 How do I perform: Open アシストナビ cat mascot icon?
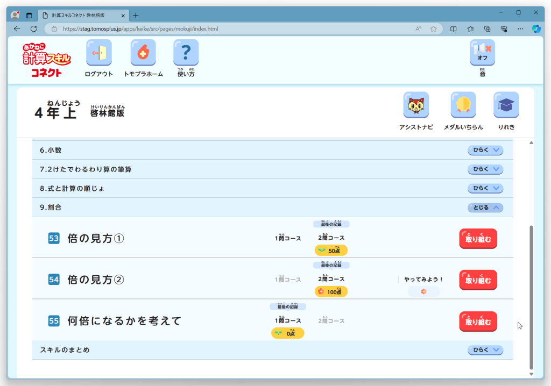point(416,105)
